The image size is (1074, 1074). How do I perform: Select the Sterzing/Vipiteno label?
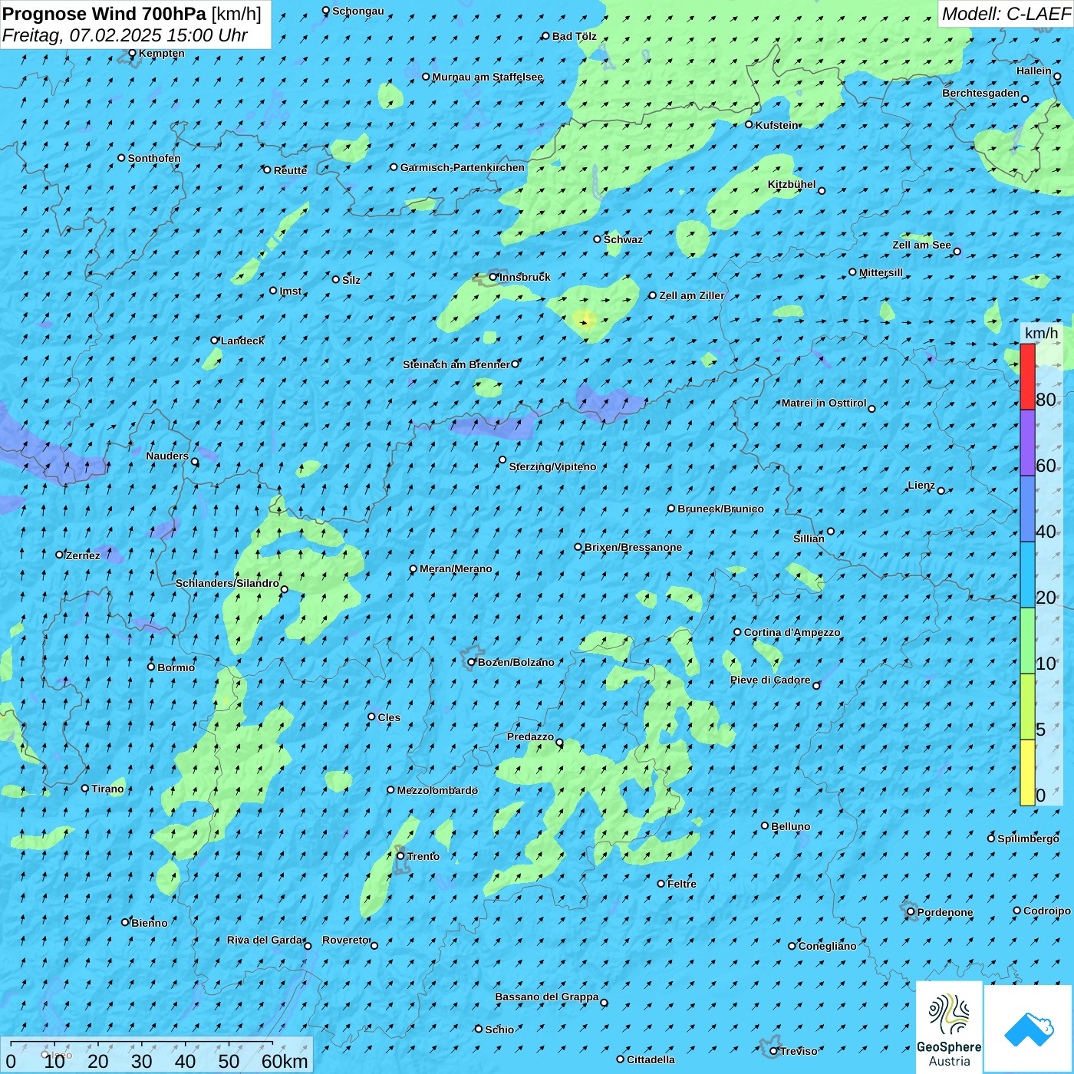(552, 466)
